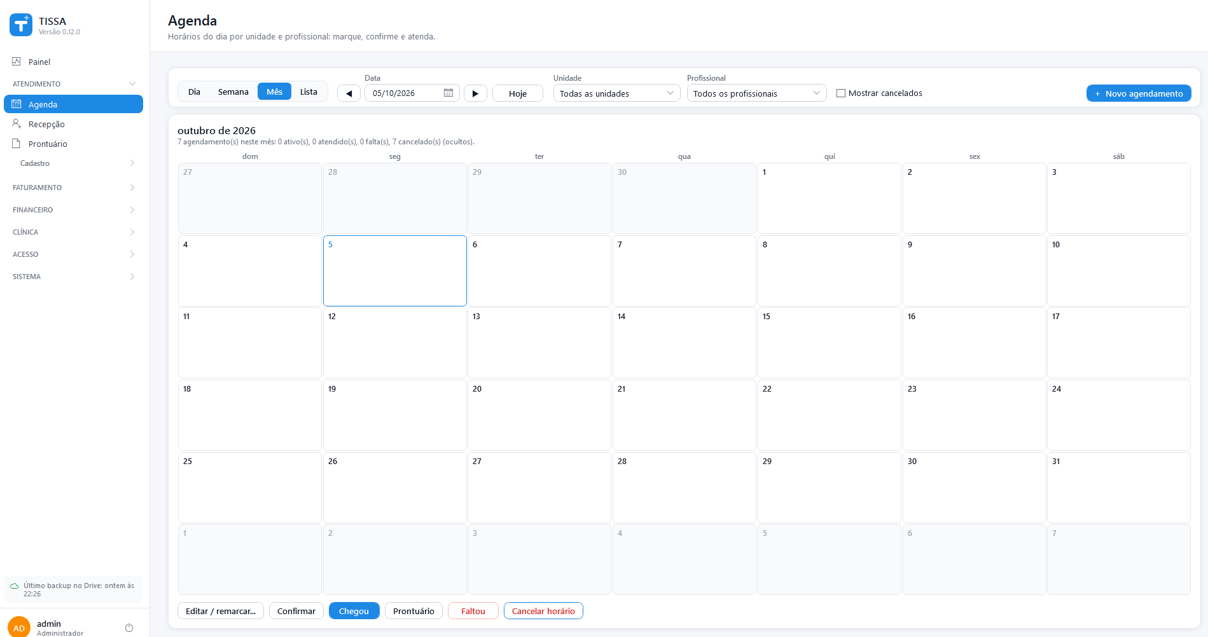Click the Novo agendamento button

tap(1139, 93)
